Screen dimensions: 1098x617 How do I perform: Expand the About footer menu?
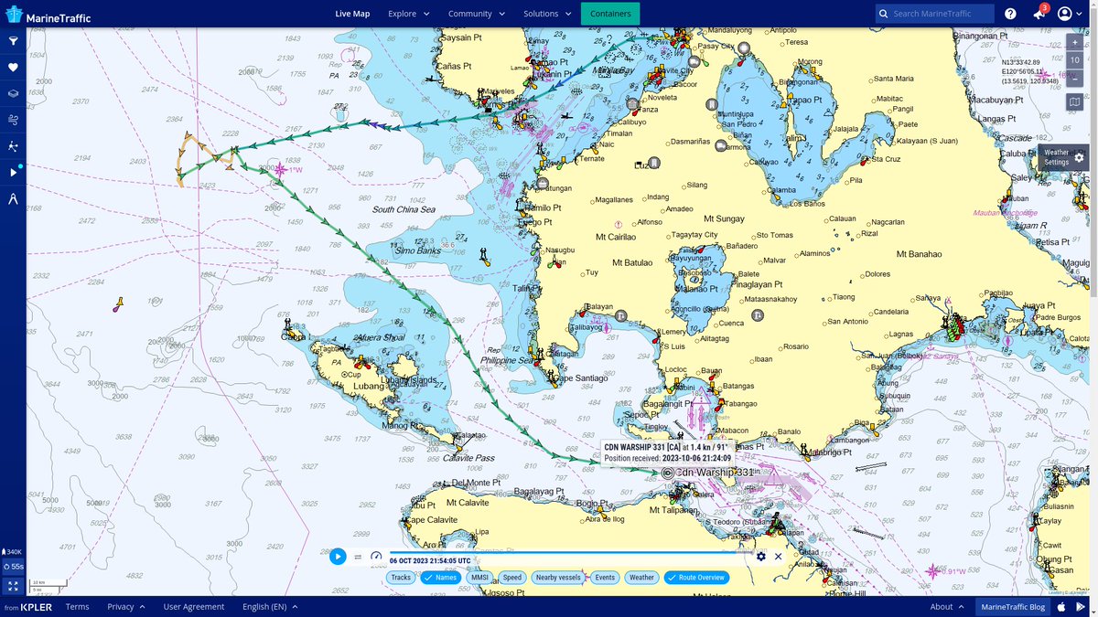pos(946,606)
